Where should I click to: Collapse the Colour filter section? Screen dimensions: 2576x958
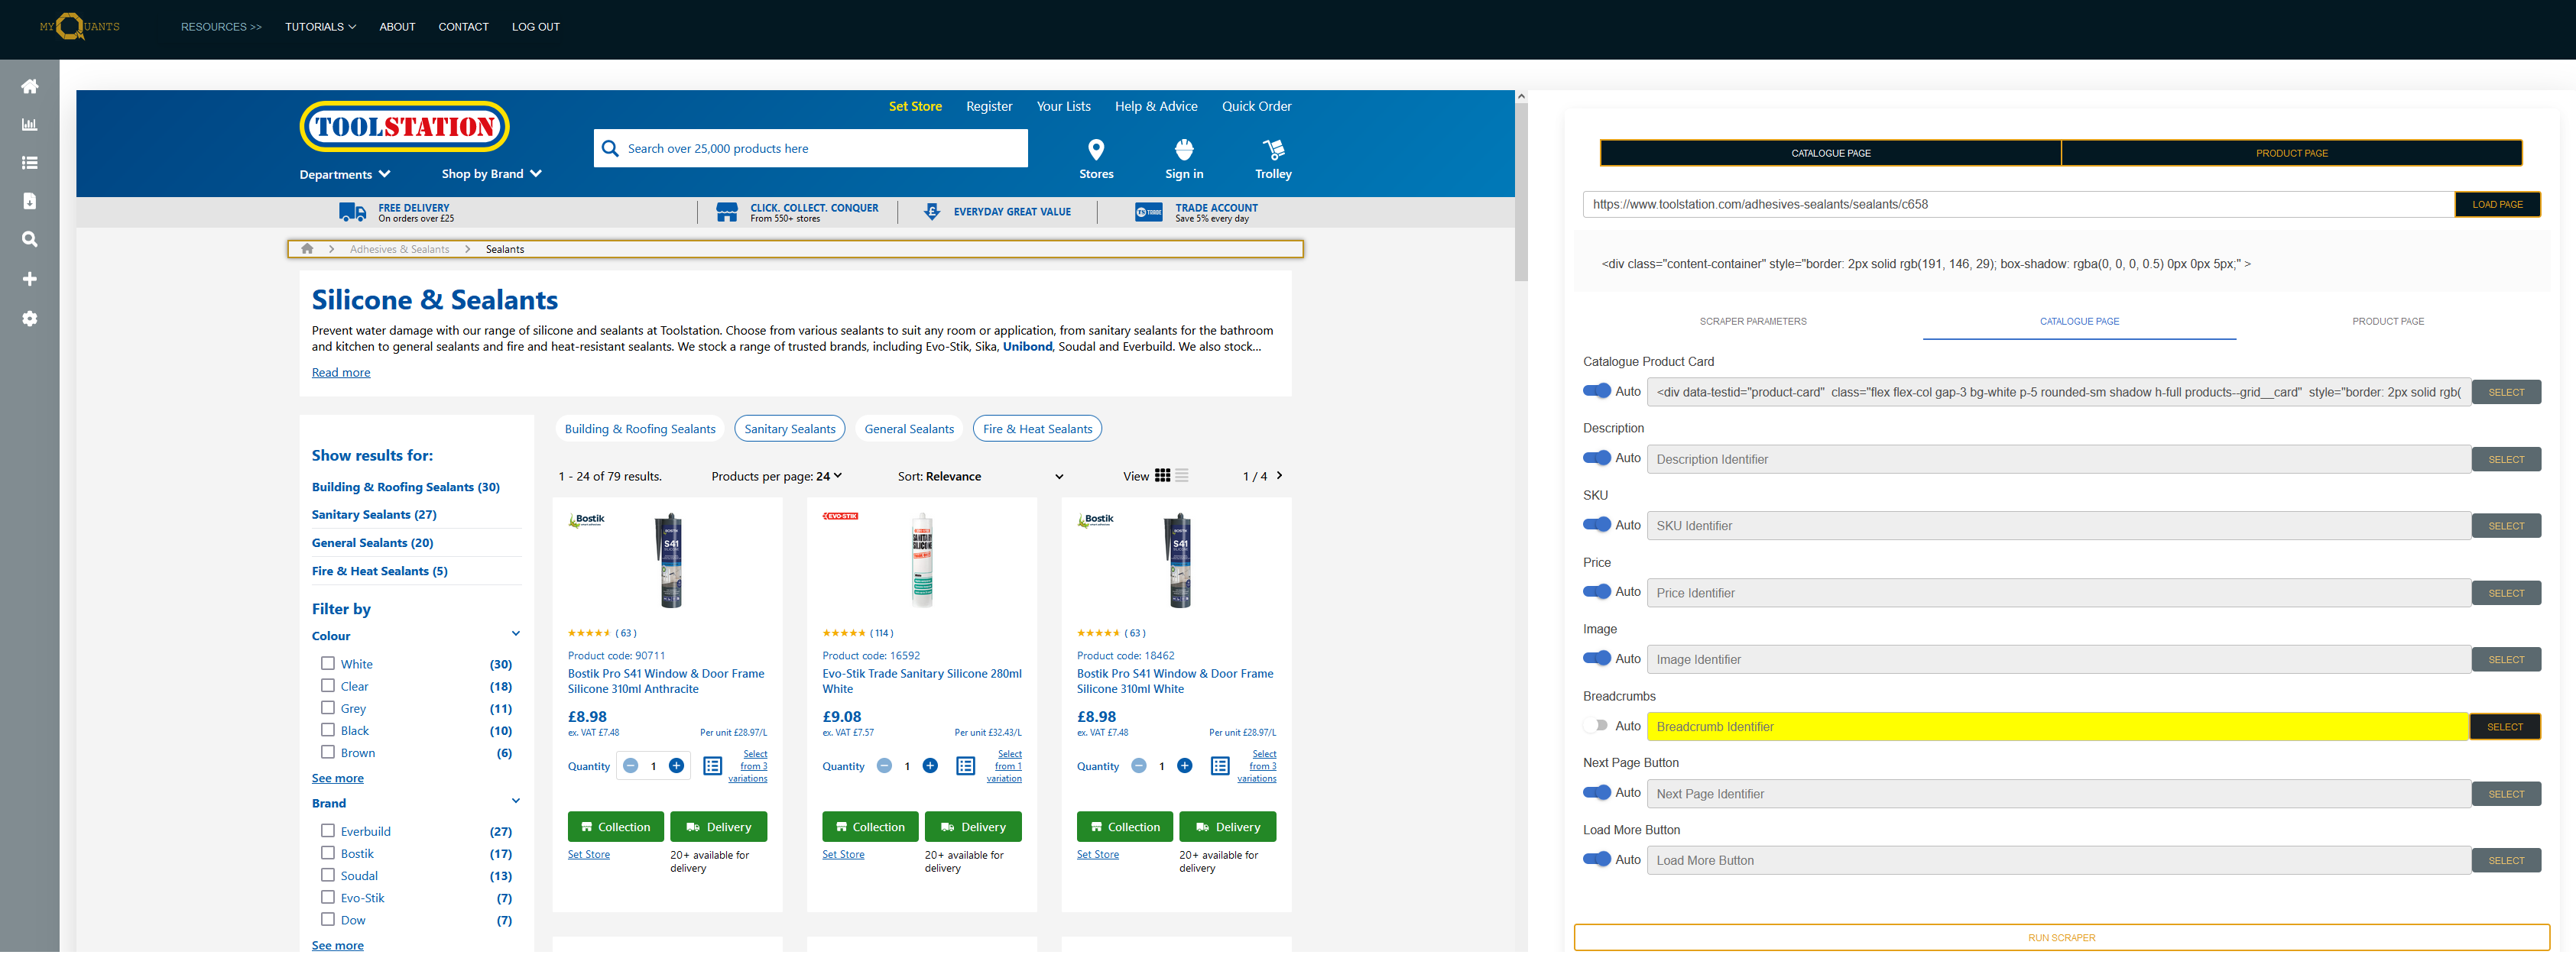click(x=516, y=634)
